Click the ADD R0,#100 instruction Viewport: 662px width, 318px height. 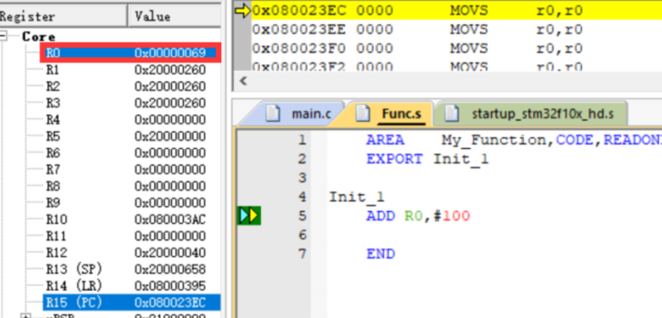click(418, 216)
